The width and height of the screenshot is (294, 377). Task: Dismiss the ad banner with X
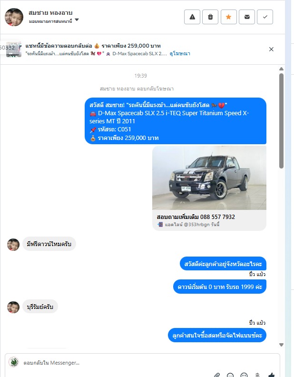271,49
